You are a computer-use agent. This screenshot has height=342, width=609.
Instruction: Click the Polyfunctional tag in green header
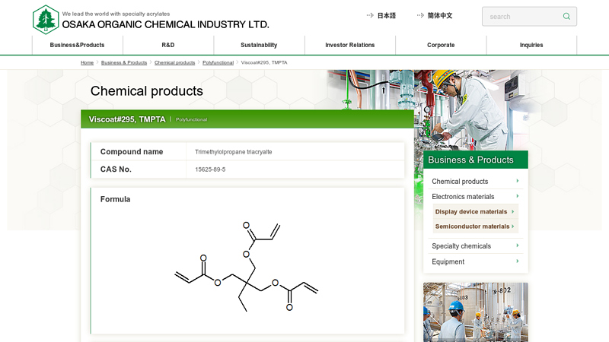[x=192, y=119]
